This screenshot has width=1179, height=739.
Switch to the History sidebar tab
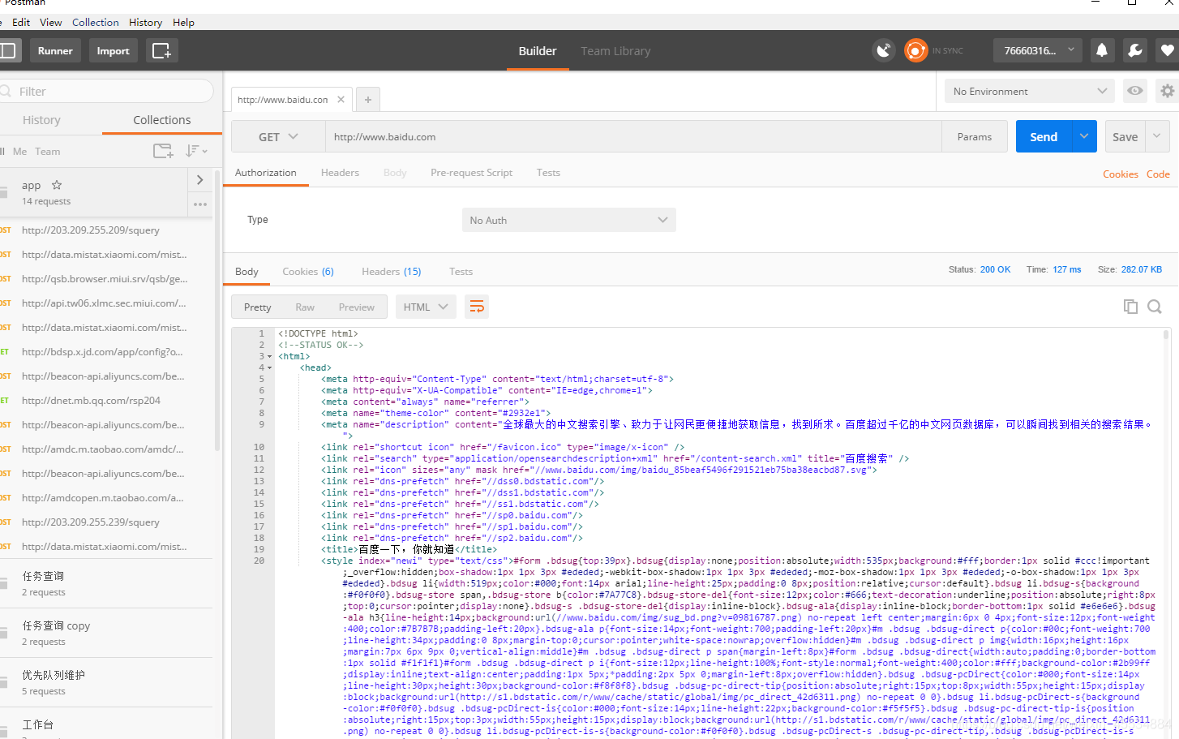point(41,120)
